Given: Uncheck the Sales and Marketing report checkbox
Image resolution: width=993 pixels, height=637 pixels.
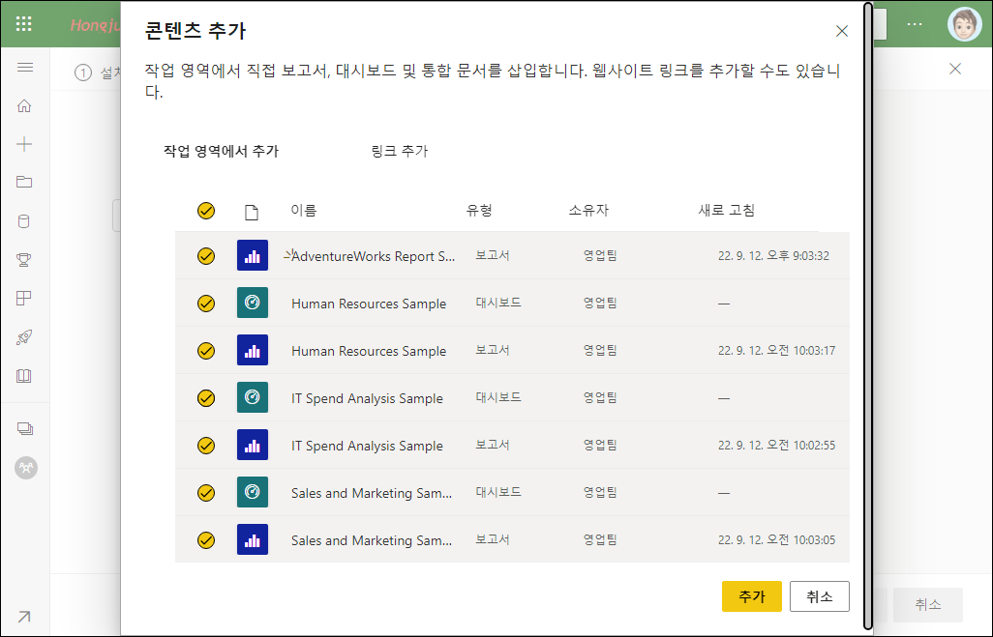Looking at the screenshot, I should point(206,540).
